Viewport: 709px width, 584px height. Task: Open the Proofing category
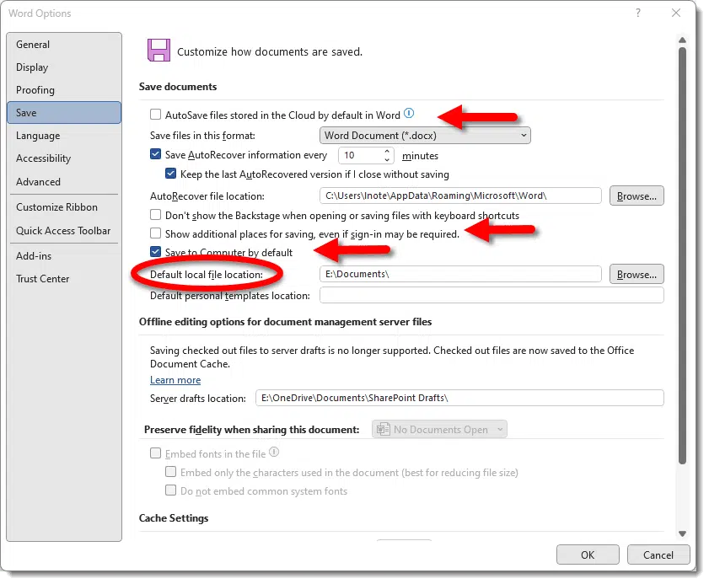coord(64,90)
